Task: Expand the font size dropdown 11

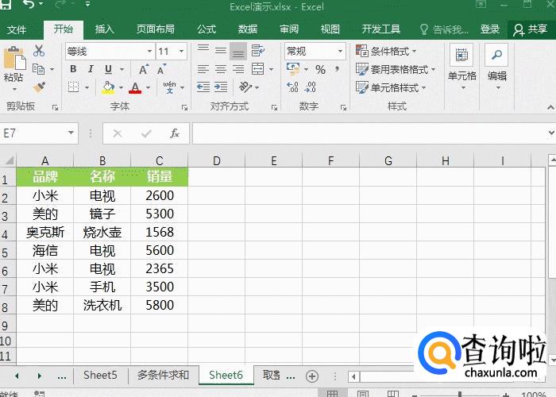Action: pos(182,52)
